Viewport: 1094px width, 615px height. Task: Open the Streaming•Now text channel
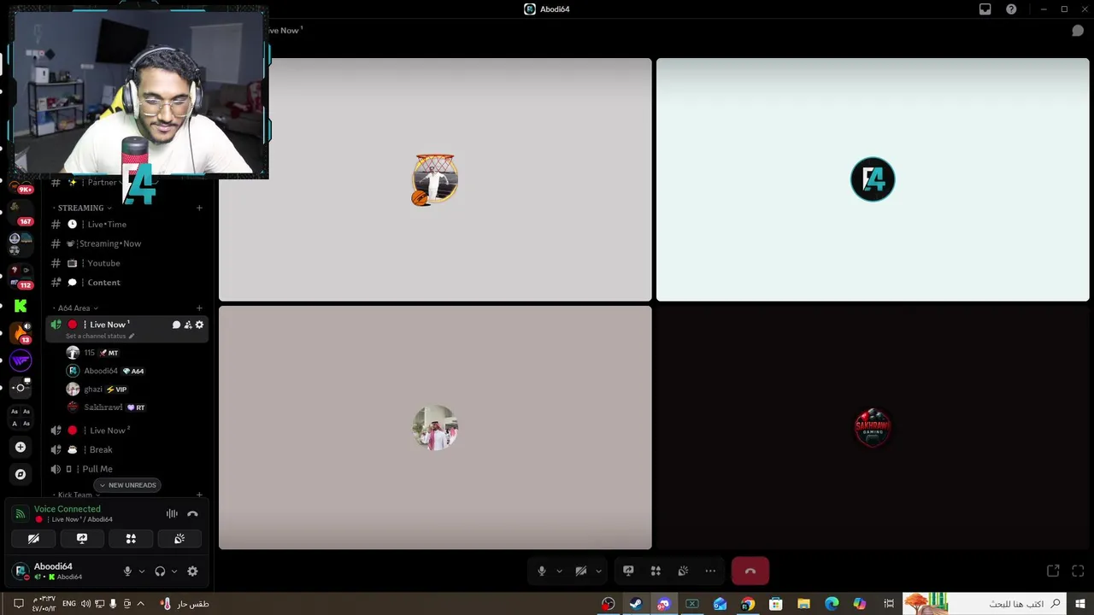tap(126, 243)
